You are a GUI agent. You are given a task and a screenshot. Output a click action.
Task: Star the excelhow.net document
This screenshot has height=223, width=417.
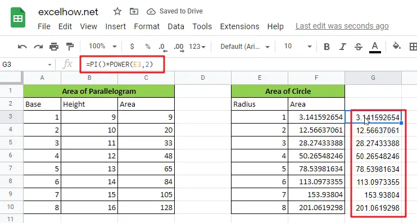pos(117,11)
